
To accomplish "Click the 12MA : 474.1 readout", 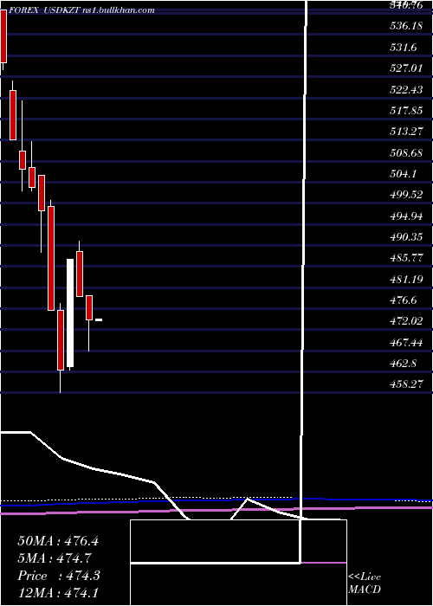I will (x=58, y=593).
